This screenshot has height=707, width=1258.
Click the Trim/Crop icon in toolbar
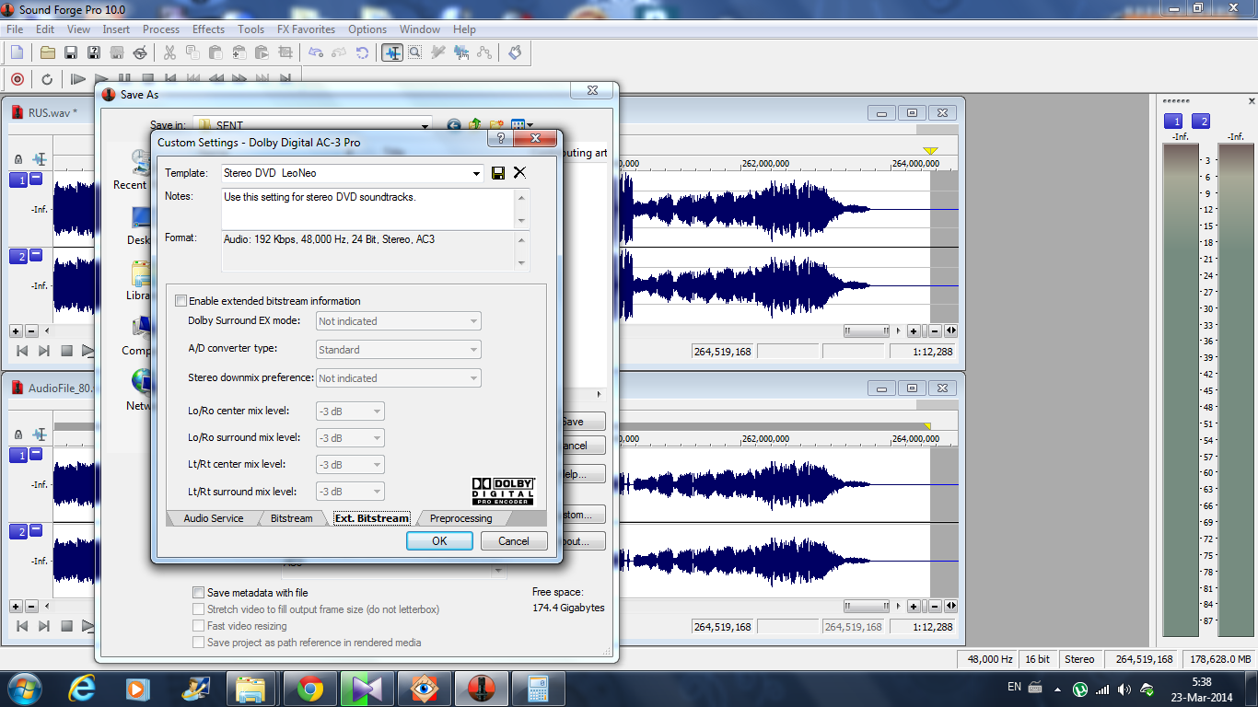click(x=285, y=52)
